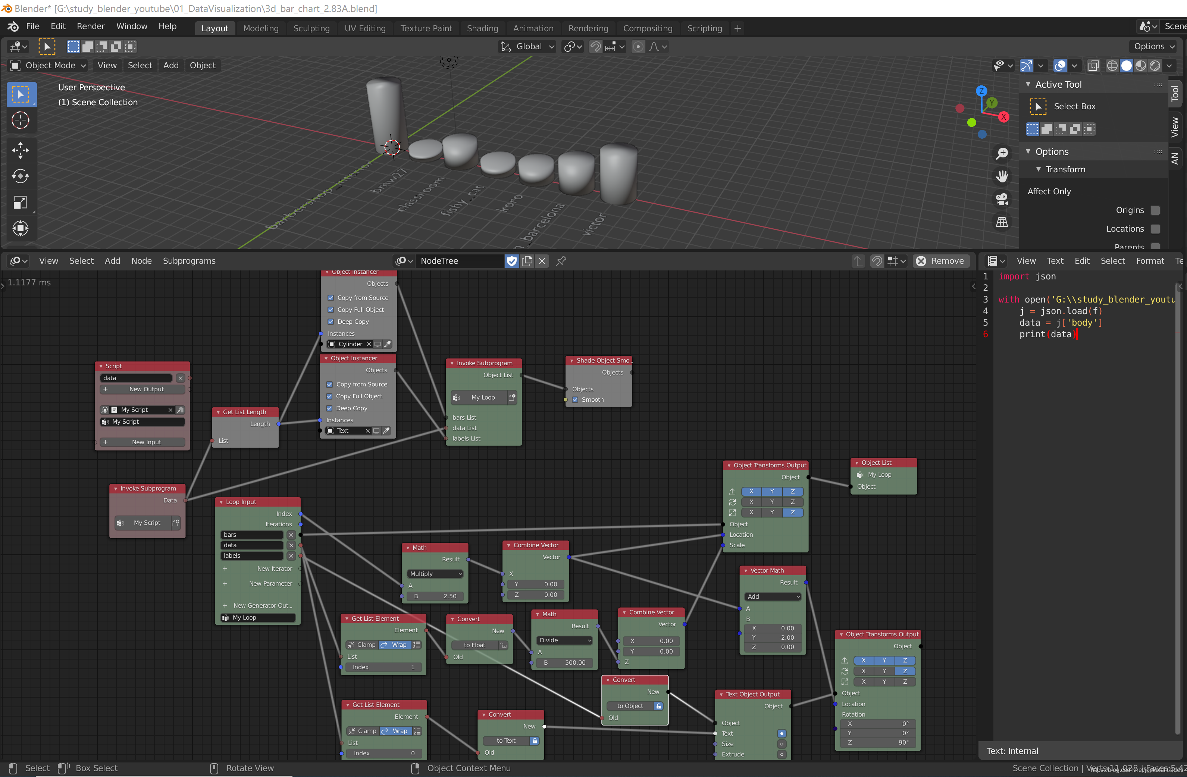Expand the Transform options panel
The height and width of the screenshot is (777, 1187).
click(1040, 169)
